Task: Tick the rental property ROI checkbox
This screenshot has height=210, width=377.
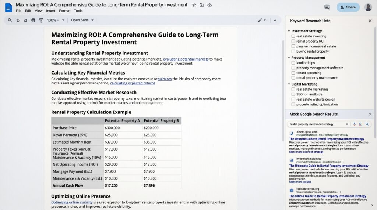Action: [293, 41]
